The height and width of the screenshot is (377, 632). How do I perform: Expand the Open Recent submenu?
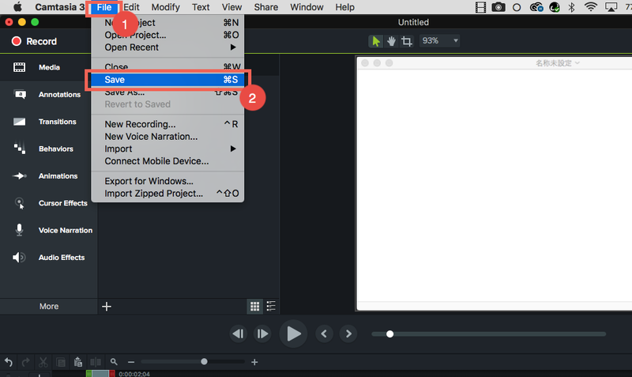coord(167,47)
